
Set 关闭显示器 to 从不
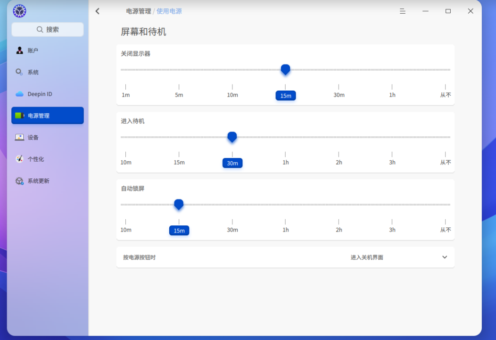pos(446,95)
